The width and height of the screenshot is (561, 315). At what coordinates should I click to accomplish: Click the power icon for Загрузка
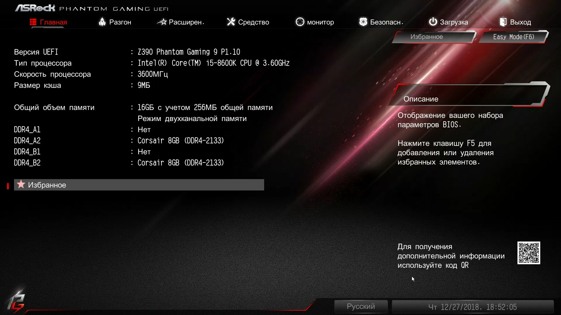(433, 22)
